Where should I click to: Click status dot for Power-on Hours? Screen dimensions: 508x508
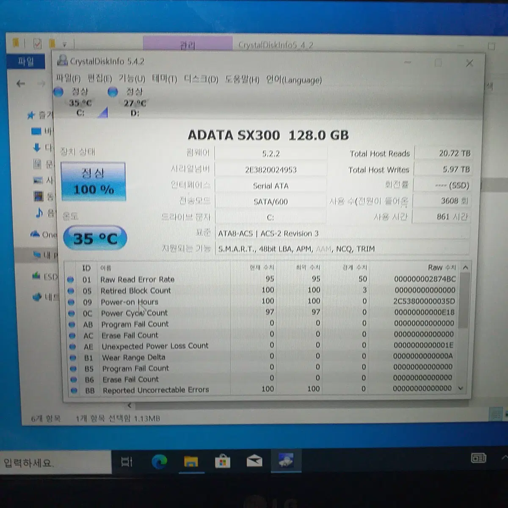click(72, 302)
